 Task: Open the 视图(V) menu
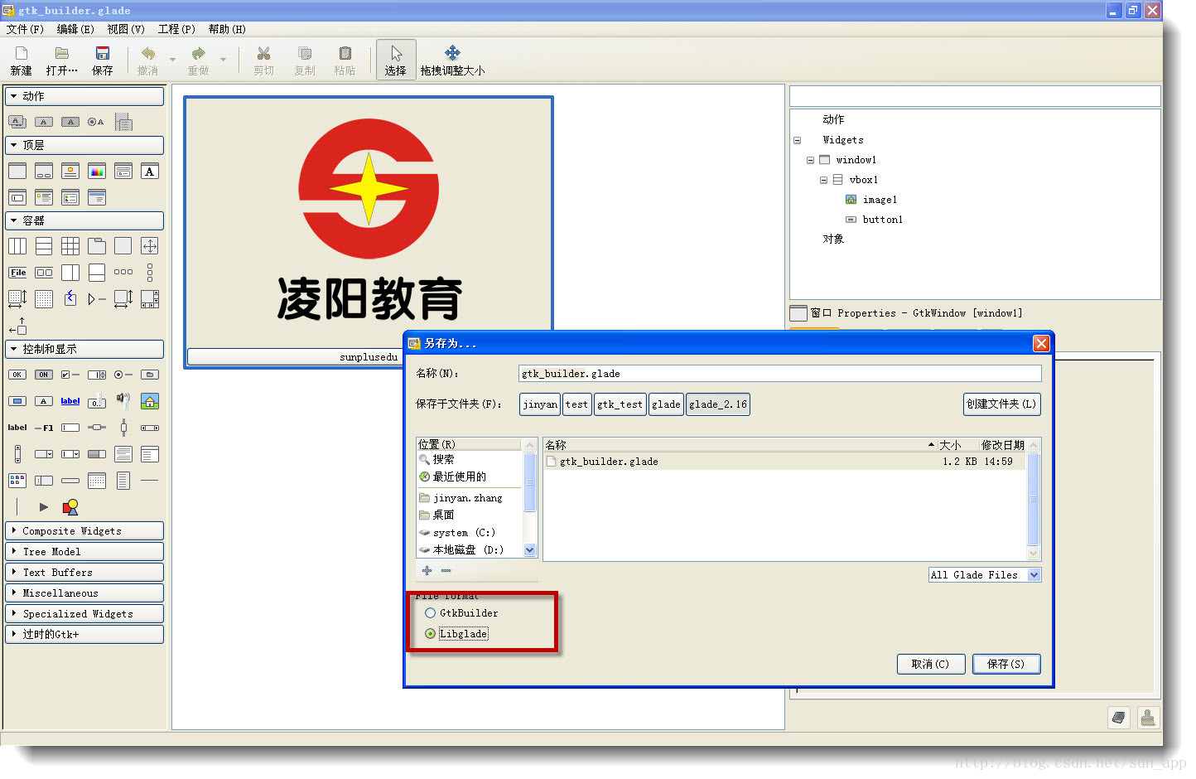(x=126, y=29)
